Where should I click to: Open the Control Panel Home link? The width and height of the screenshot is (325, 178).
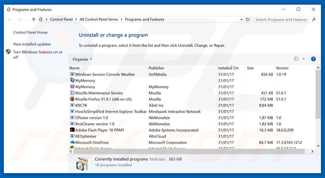click(30, 32)
